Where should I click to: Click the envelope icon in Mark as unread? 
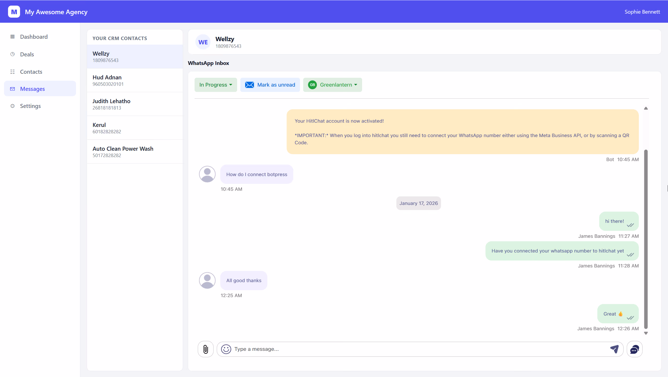[x=249, y=85]
